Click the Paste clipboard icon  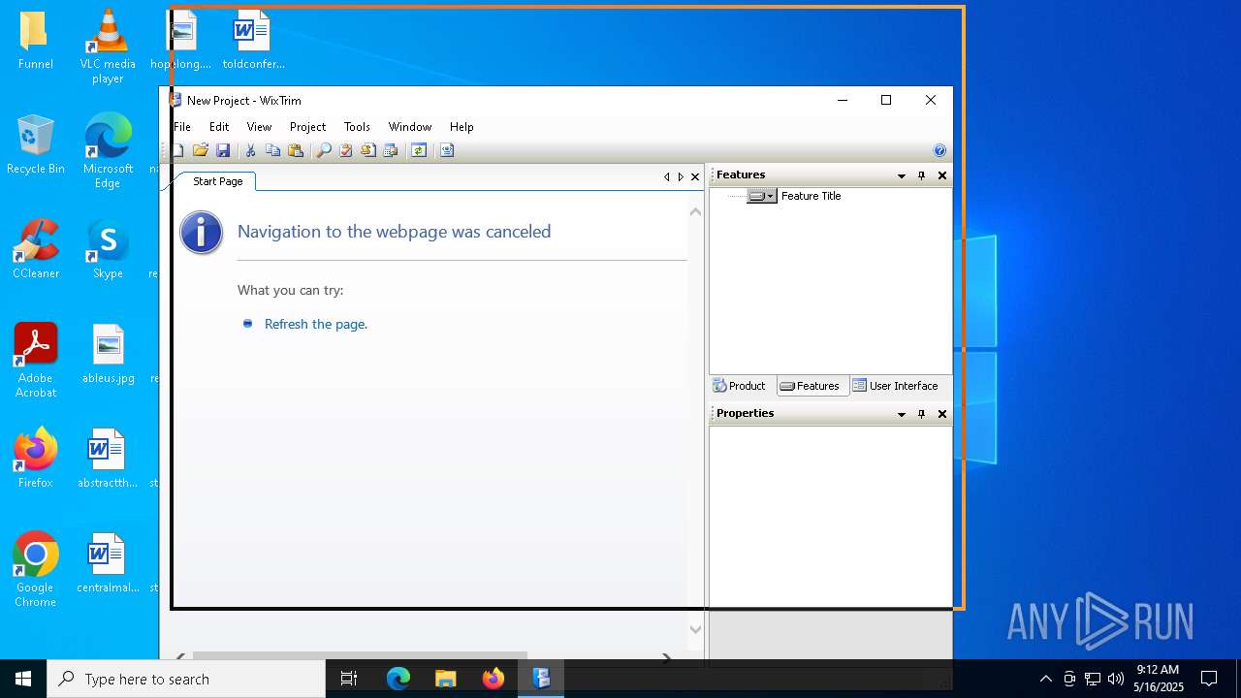tap(296, 150)
